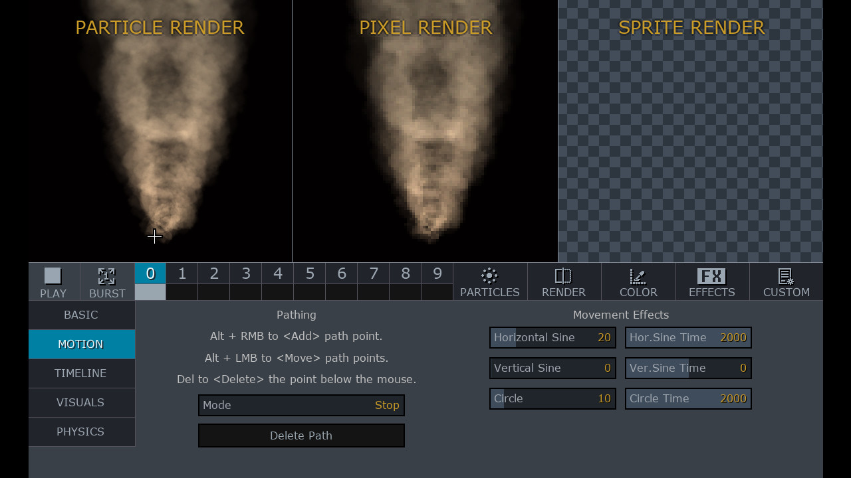Switch to the BASIC settings tab
This screenshot has height=478, width=851.
[x=81, y=315]
